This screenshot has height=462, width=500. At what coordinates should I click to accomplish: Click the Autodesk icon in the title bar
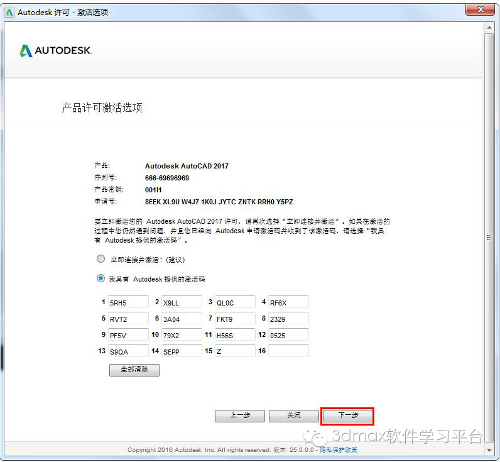point(9,13)
